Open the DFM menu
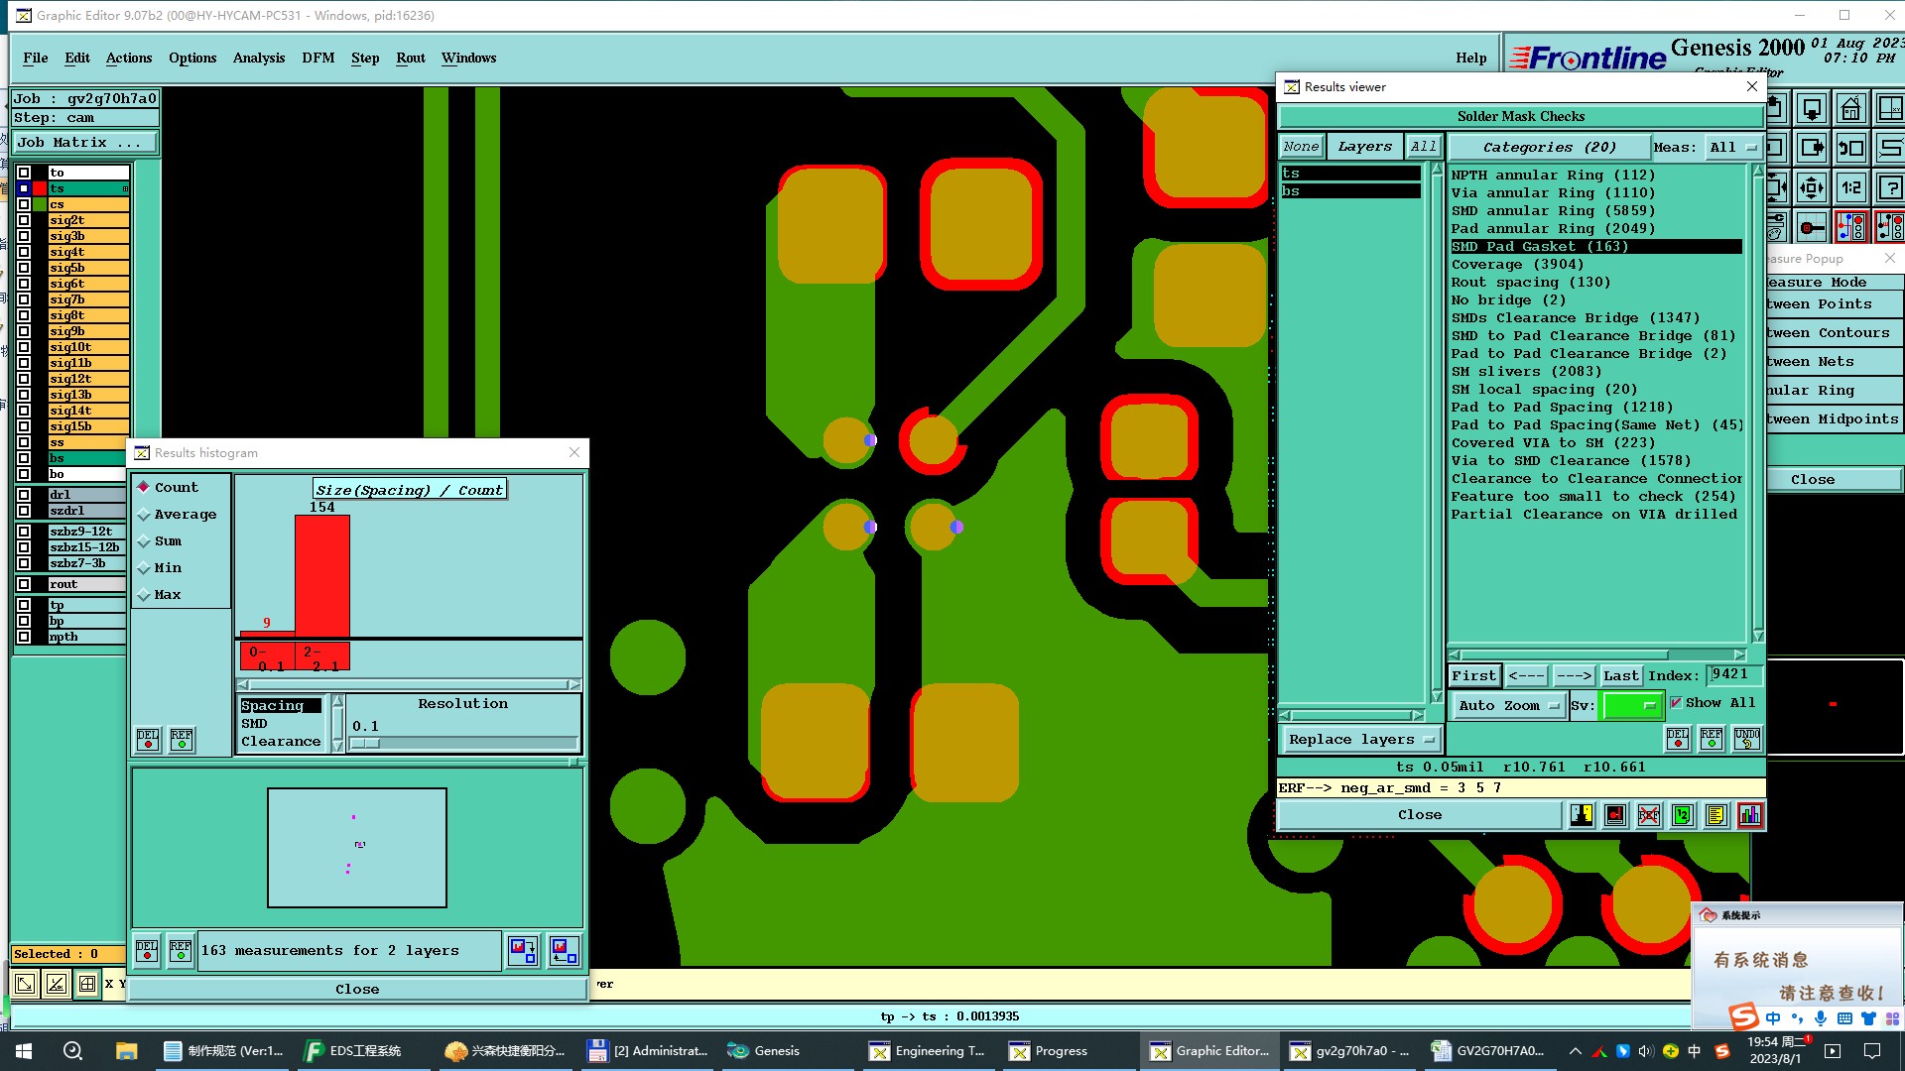This screenshot has height=1071, width=1905. click(317, 58)
